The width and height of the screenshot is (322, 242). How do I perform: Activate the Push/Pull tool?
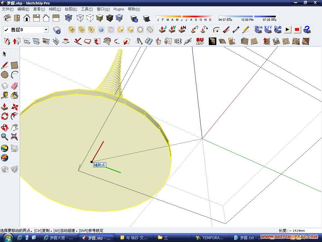coord(5,107)
